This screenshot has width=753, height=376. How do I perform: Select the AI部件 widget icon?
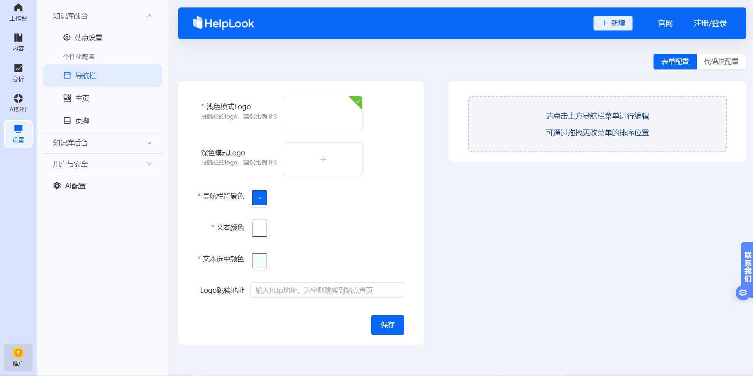18,101
